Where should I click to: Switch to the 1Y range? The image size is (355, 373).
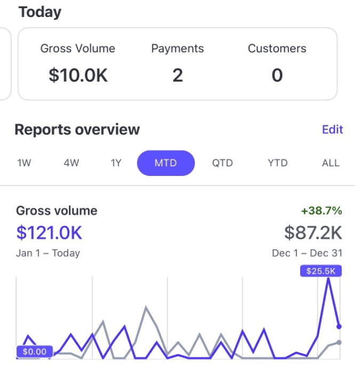(x=116, y=163)
